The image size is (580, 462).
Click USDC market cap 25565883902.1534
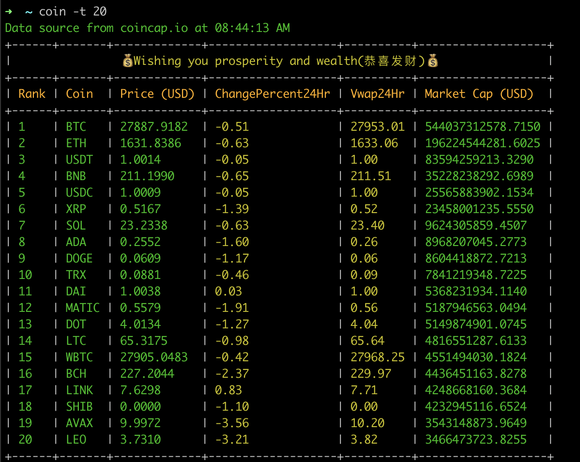click(479, 193)
